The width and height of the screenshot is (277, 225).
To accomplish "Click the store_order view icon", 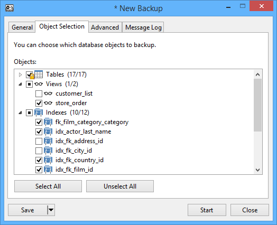I will (x=48, y=103).
